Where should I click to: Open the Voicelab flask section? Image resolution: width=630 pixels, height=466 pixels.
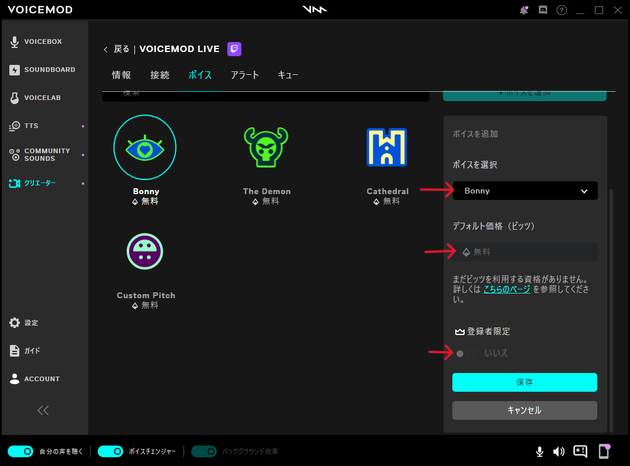pyautogui.click(x=35, y=98)
